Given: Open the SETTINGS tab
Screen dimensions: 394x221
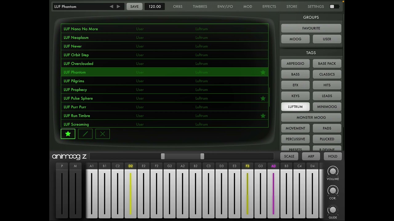Looking at the screenshot, I should coord(316,6).
